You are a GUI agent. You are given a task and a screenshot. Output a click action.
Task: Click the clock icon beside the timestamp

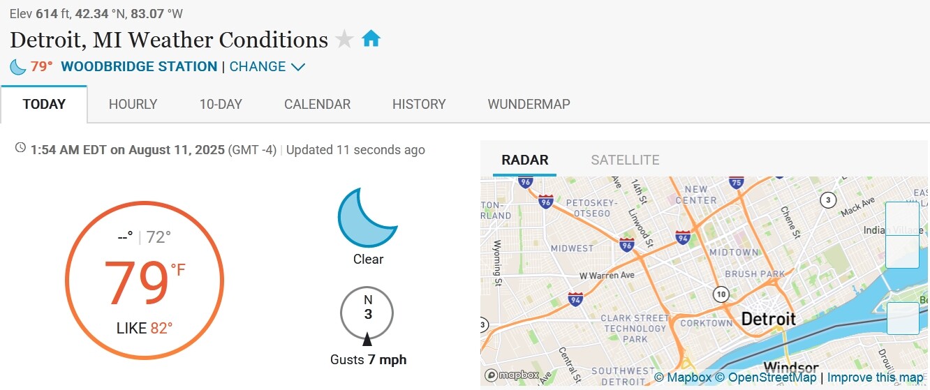(x=20, y=148)
